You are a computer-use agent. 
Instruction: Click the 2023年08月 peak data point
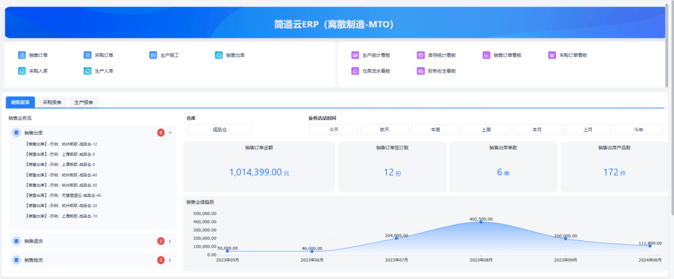pyautogui.click(x=481, y=222)
